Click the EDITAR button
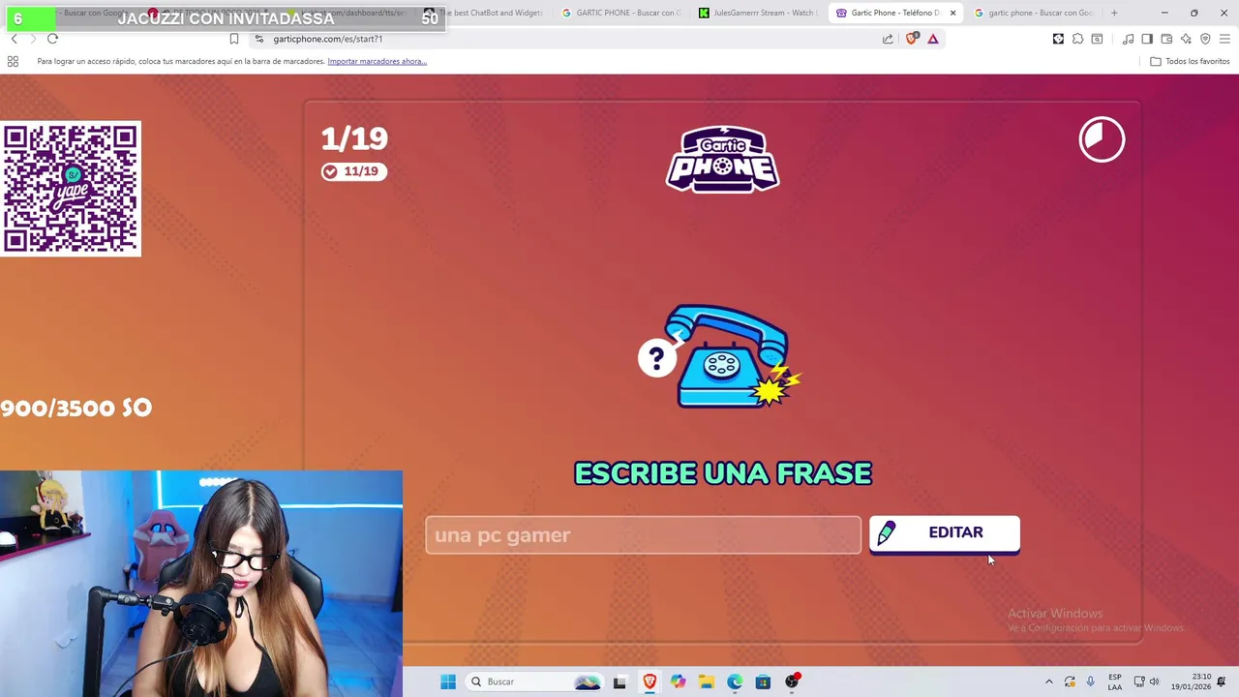 click(x=944, y=533)
